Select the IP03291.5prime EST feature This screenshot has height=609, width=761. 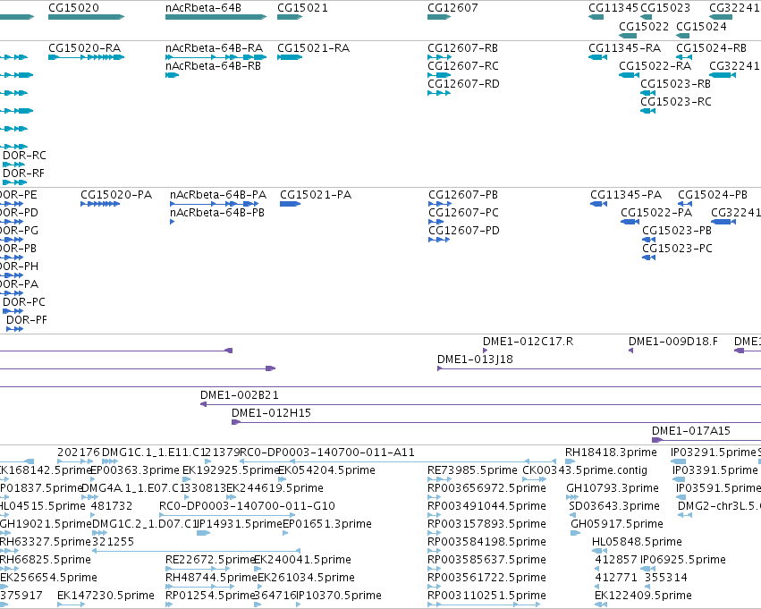click(x=679, y=461)
